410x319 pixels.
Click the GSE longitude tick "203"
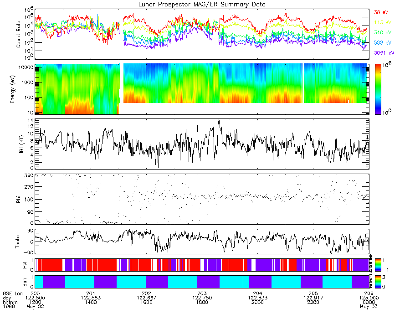[202, 293]
